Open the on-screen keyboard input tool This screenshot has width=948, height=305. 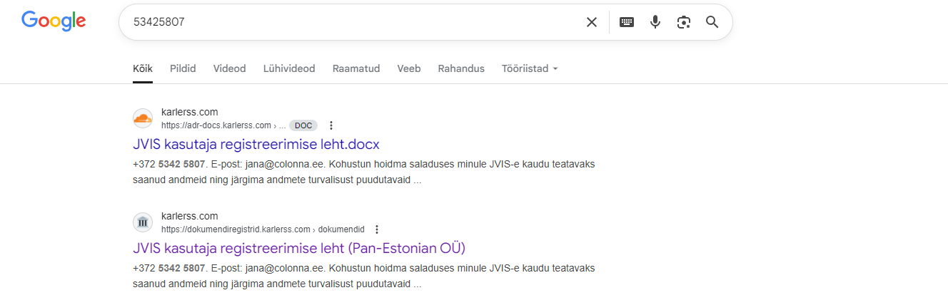pyautogui.click(x=626, y=22)
